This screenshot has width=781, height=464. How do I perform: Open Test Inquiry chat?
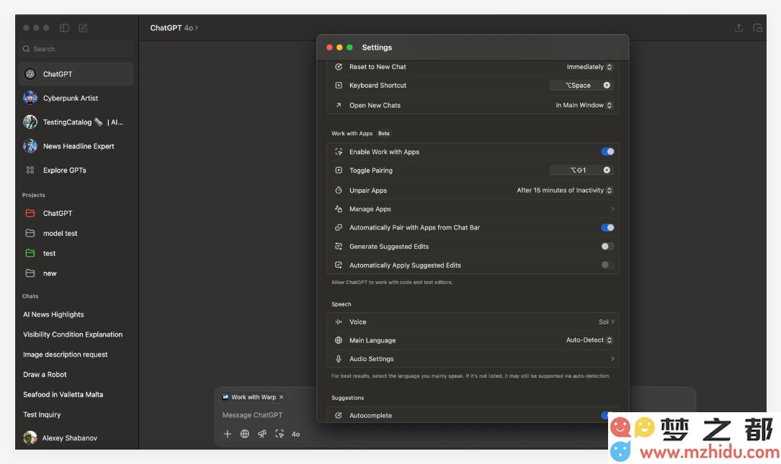(x=42, y=414)
